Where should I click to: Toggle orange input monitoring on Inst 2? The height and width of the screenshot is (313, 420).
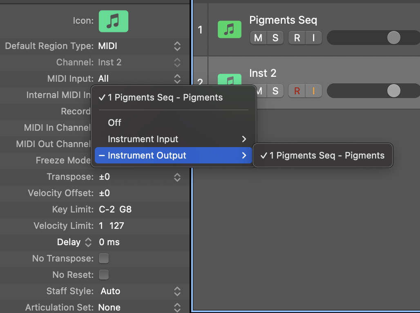(314, 91)
